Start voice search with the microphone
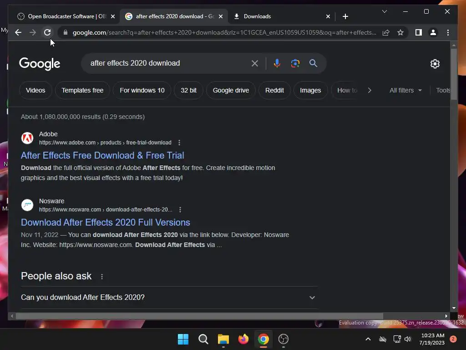Image resolution: width=466 pixels, height=350 pixels. point(277,63)
